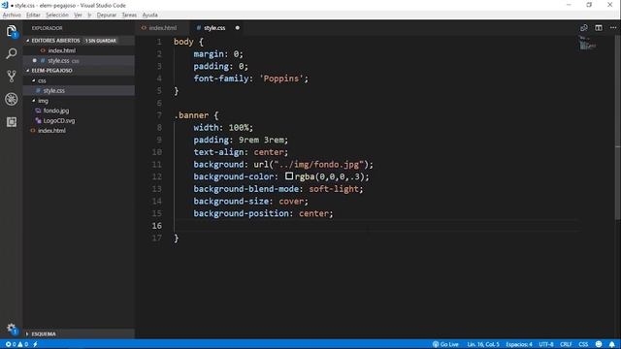621x349 pixels.
Task: Click cursor position Lin. 16, Col. 5
Action: point(483,344)
